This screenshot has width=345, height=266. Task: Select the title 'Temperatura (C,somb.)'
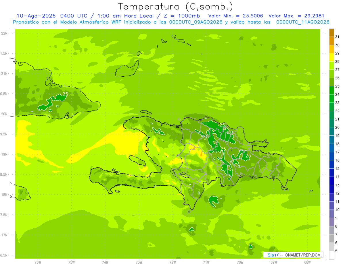[176, 6]
